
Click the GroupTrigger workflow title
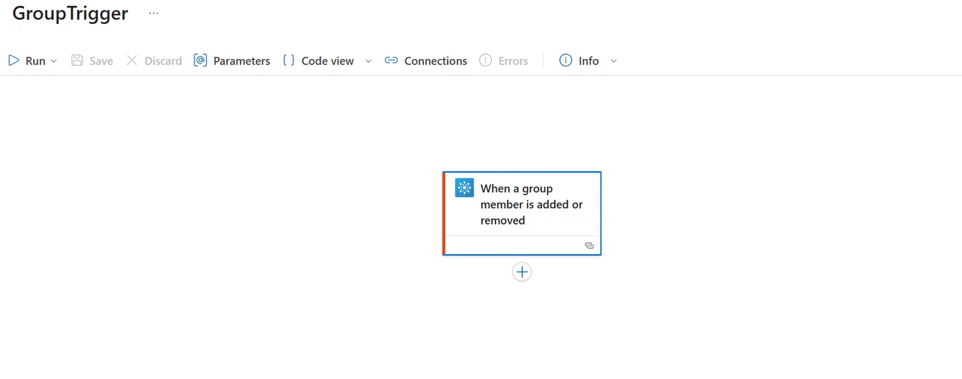(x=70, y=13)
